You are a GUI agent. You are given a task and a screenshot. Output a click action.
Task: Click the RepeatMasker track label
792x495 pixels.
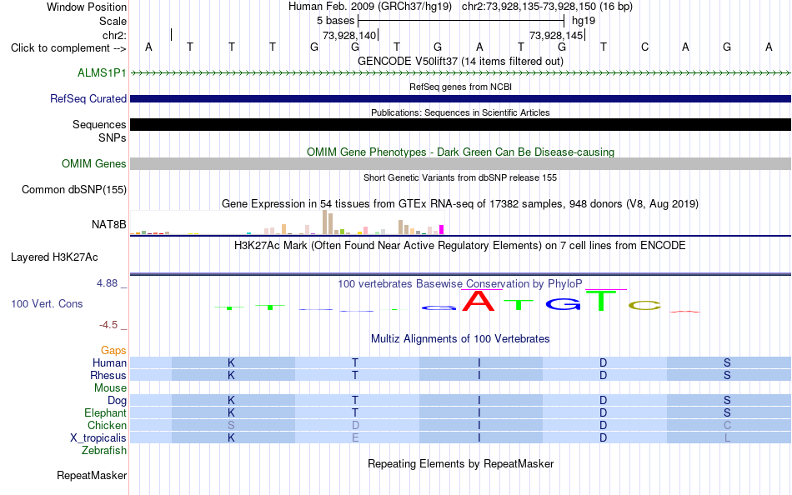(92, 475)
